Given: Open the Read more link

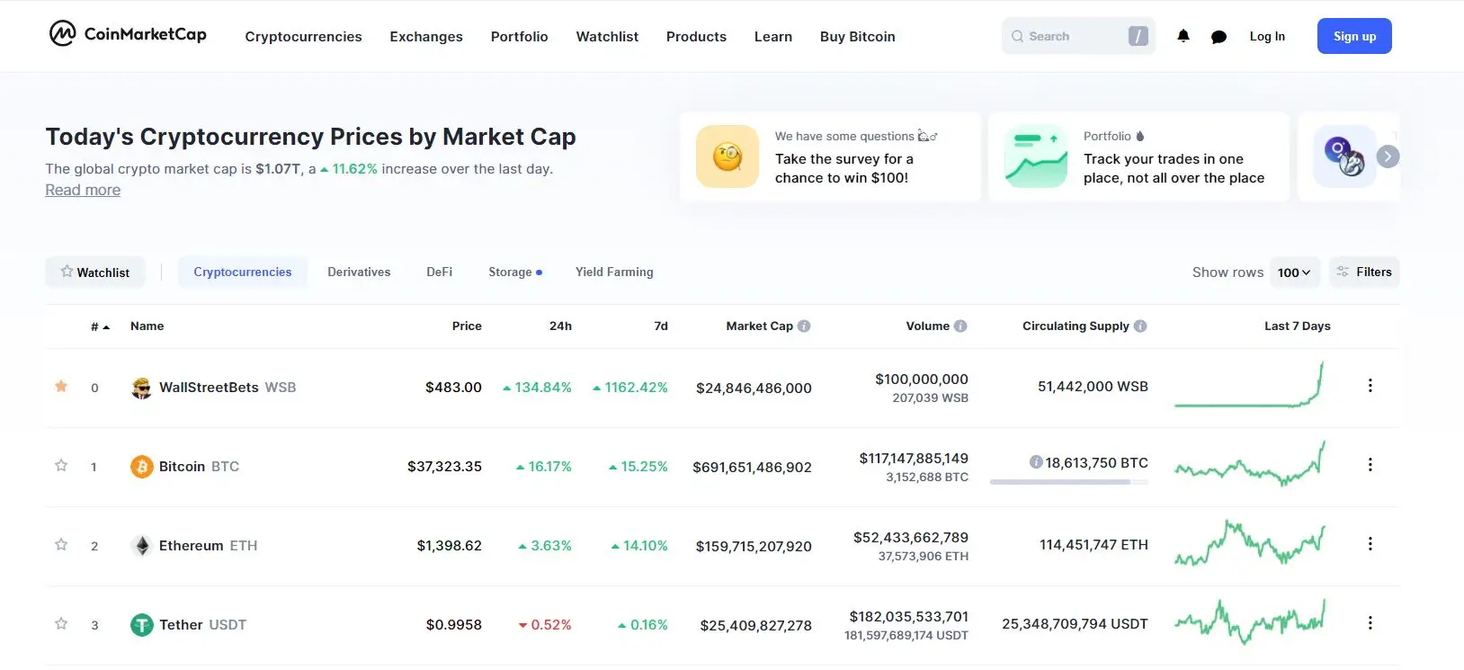Looking at the screenshot, I should [82, 190].
